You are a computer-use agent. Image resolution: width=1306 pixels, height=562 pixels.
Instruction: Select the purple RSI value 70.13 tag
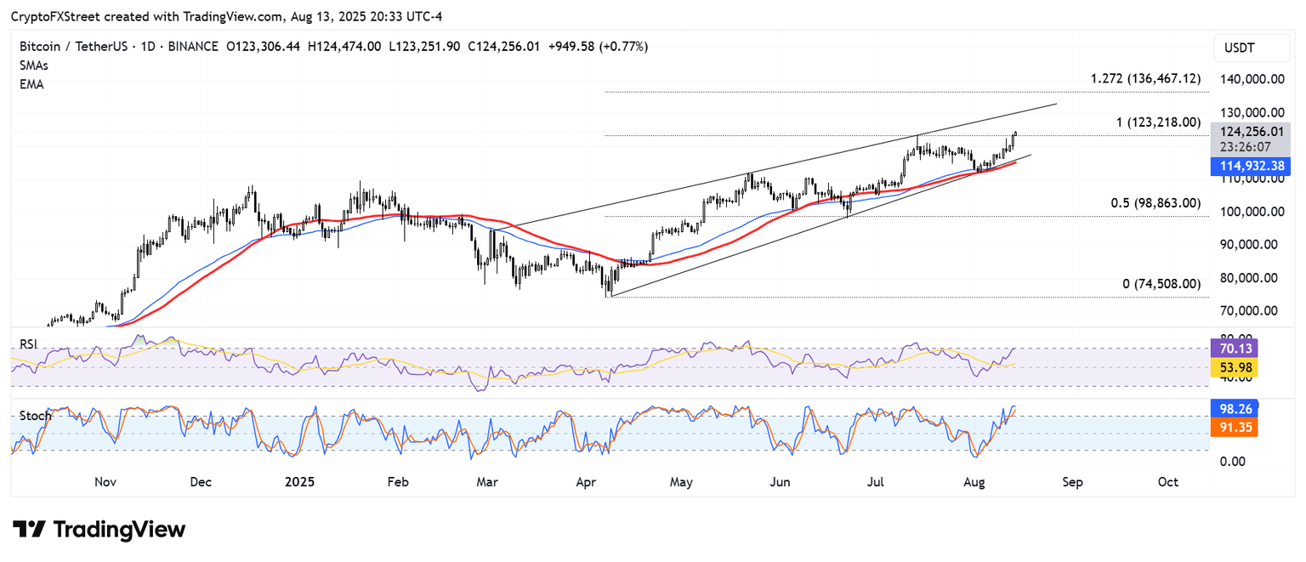pos(1231,348)
